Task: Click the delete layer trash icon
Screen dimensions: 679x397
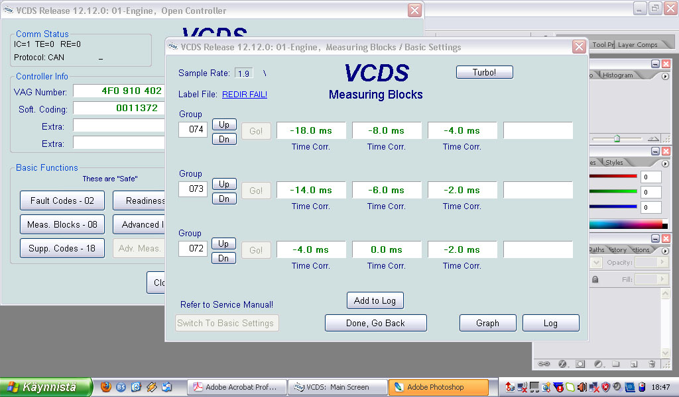Action: [652, 363]
